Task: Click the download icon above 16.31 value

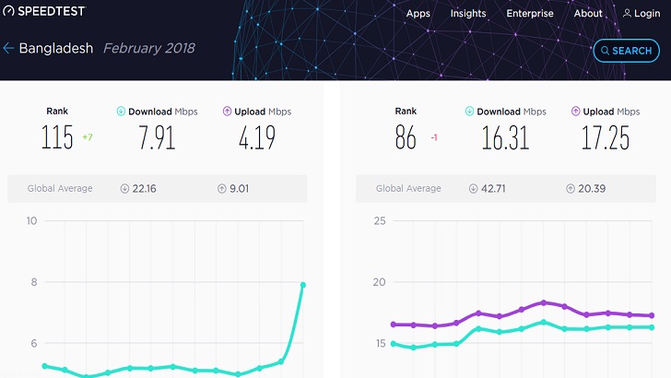Action: (x=469, y=112)
